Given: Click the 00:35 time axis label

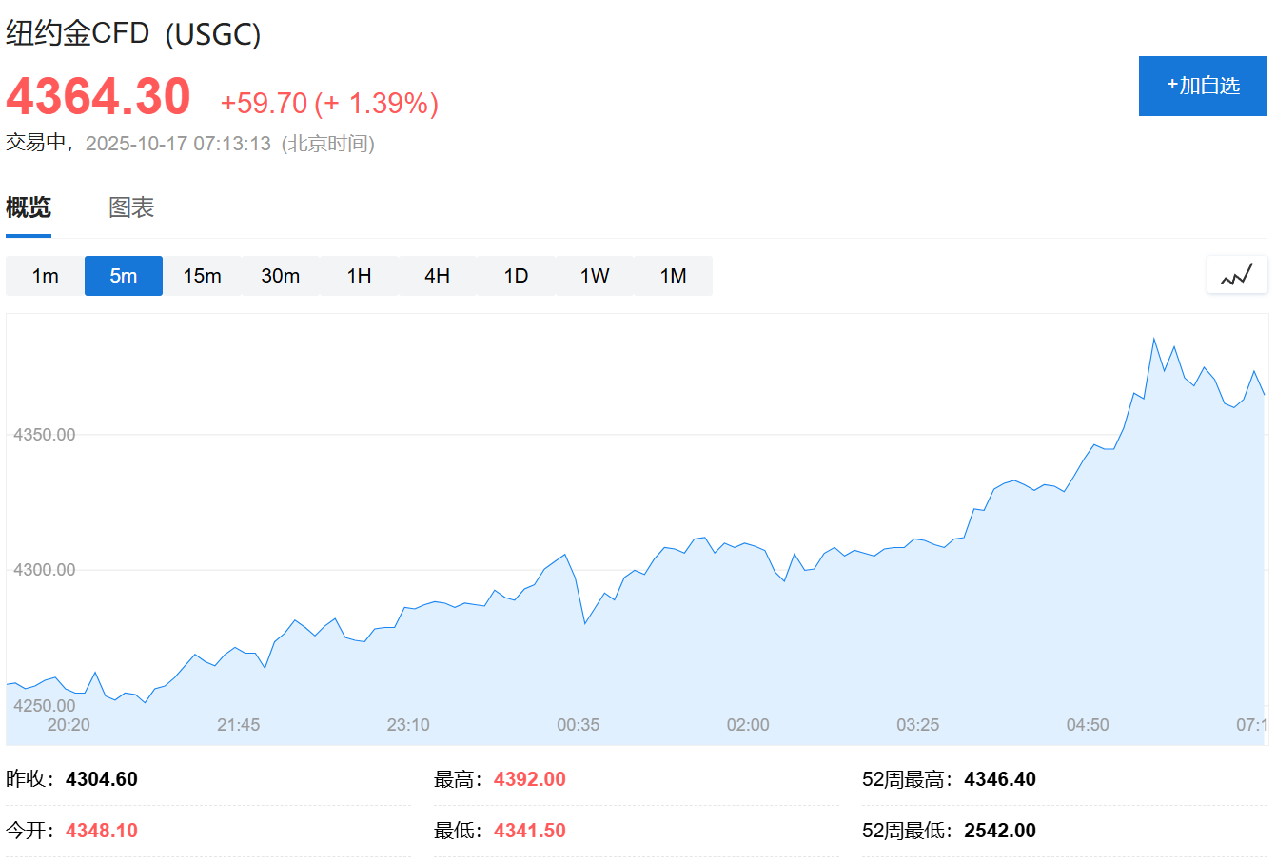Looking at the screenshot, I should [579, 725].
